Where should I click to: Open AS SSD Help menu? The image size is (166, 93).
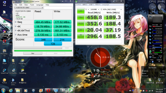coord(47,5)
